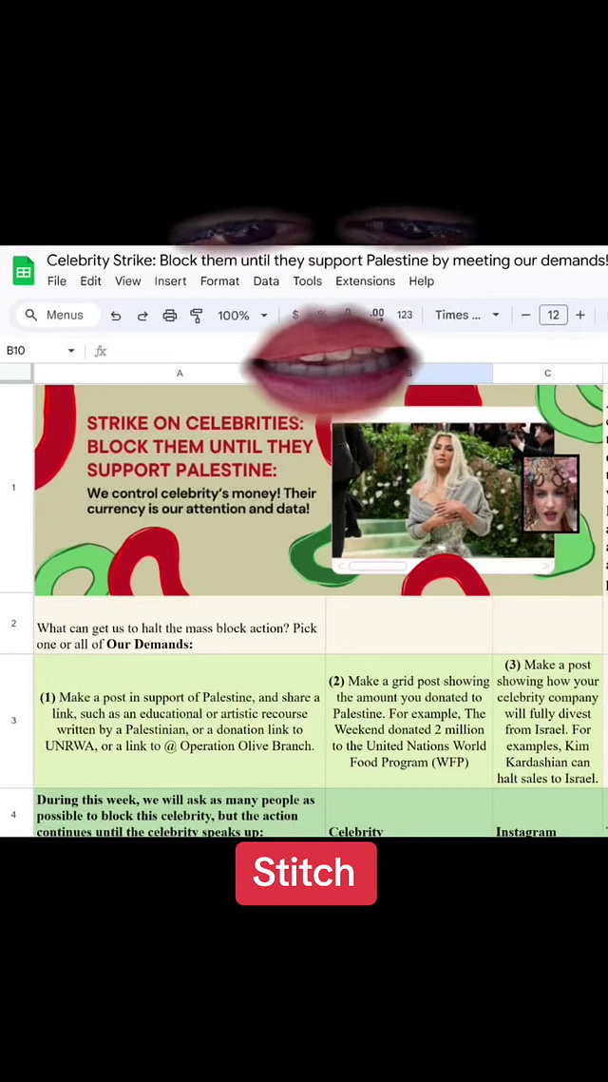Click the Met Gala photo in banner
This screenshot has width=608, height=1082.
443,490
